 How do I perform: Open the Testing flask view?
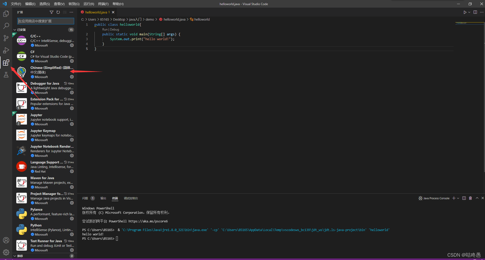coord(6,75)
